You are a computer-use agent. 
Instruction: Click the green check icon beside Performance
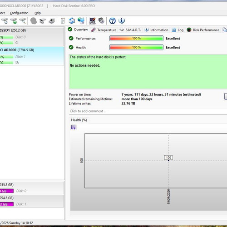pos(71,39)
